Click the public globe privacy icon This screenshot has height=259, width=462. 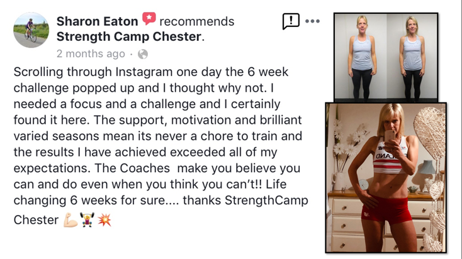143,54
